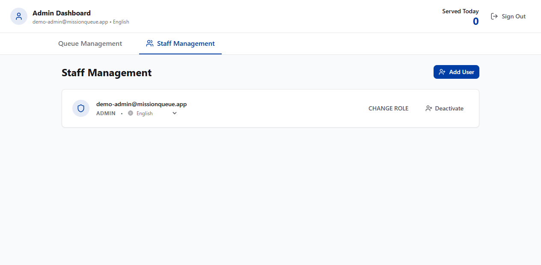Screen dimensions: 541x265
Task: Click the Served Today count of 0
Action: [x=476, y=21]
